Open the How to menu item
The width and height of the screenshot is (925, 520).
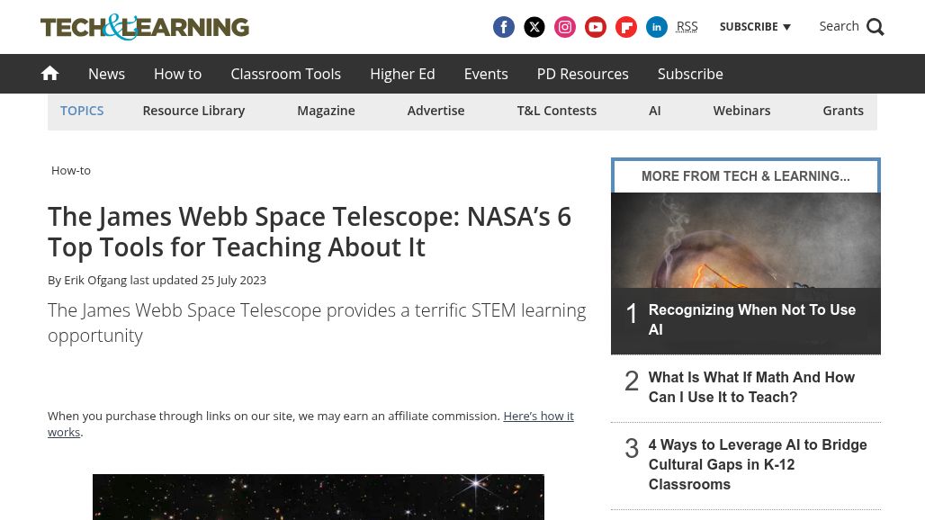point(177,74)
